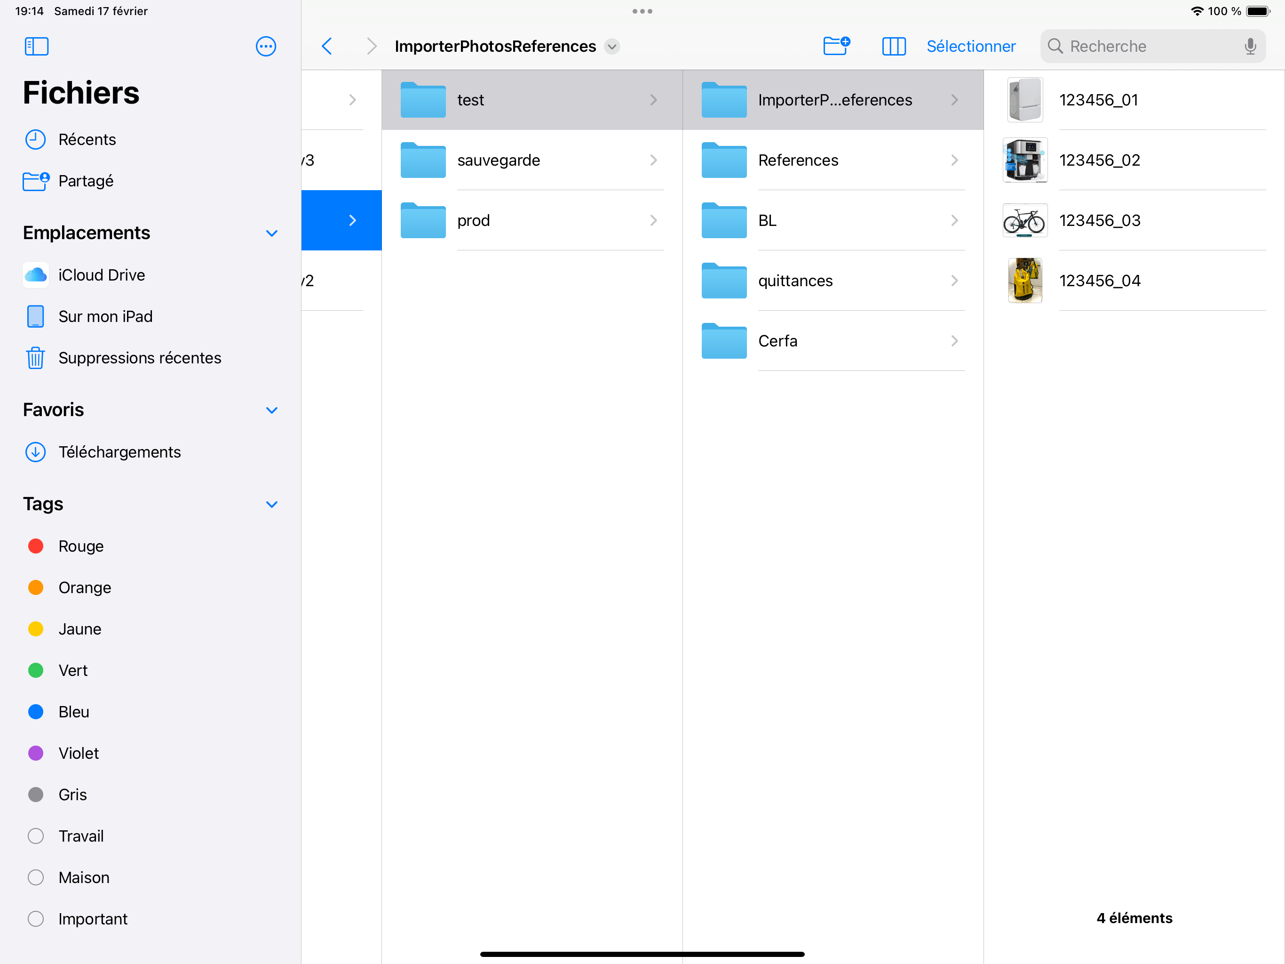The image size is (1285, 964).
Task: Expand the test folder chevron
Action: pyautogui.click(x=653, y=100)
